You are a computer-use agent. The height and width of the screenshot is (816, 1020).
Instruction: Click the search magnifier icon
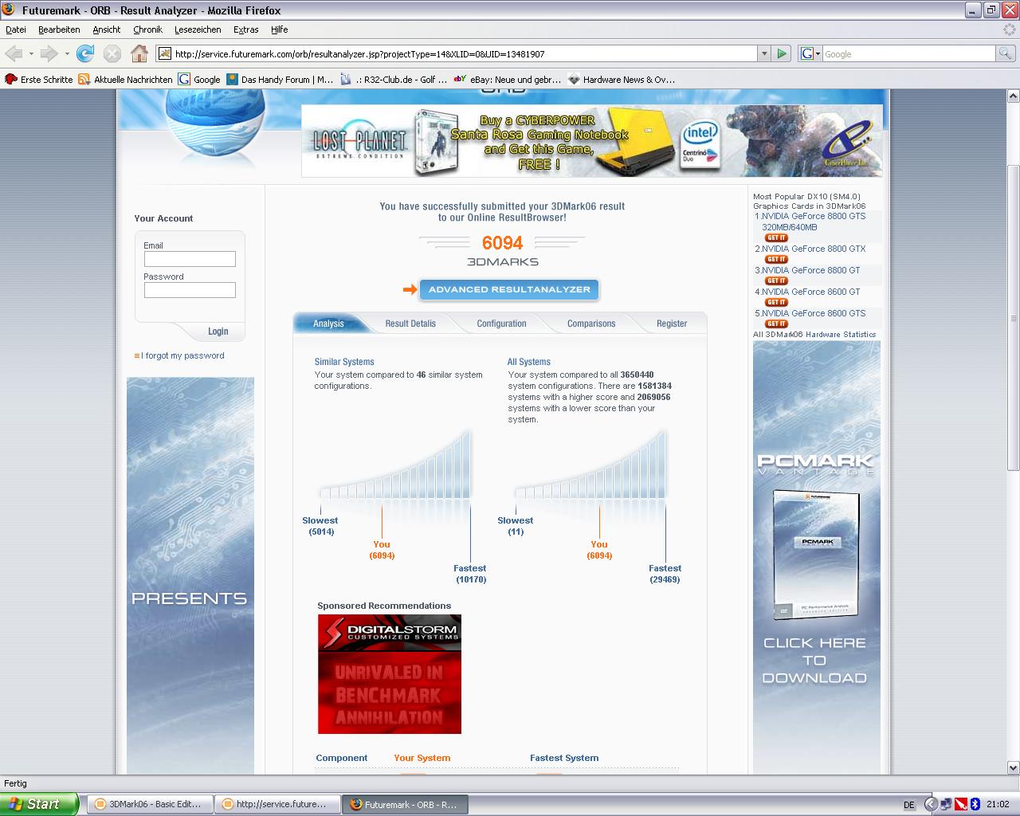tap(1006, 53)
